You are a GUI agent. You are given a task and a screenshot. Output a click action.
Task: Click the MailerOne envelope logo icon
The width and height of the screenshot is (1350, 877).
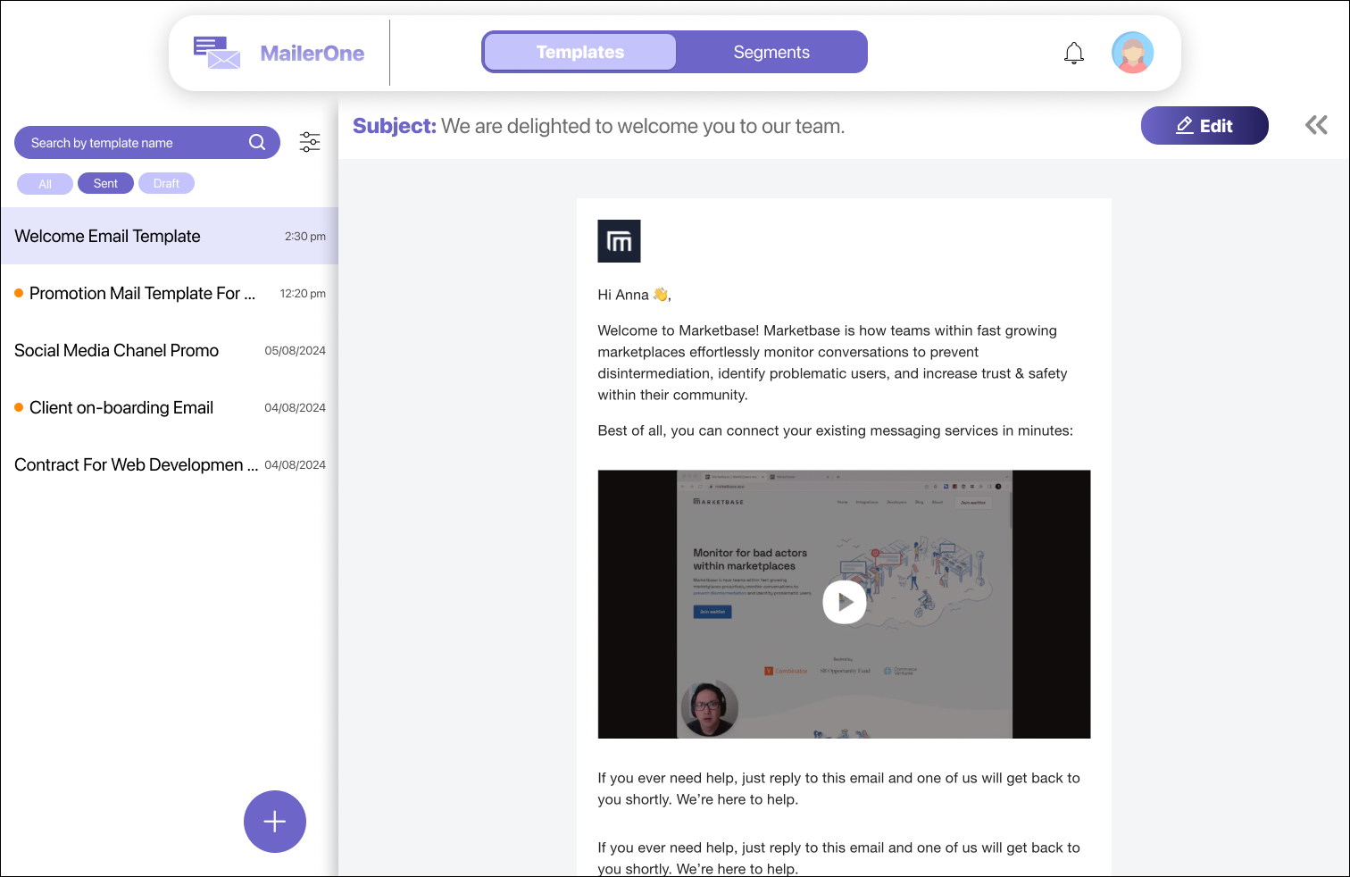click(217, 53)
